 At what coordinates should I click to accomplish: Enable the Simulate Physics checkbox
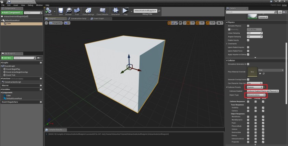248,26
